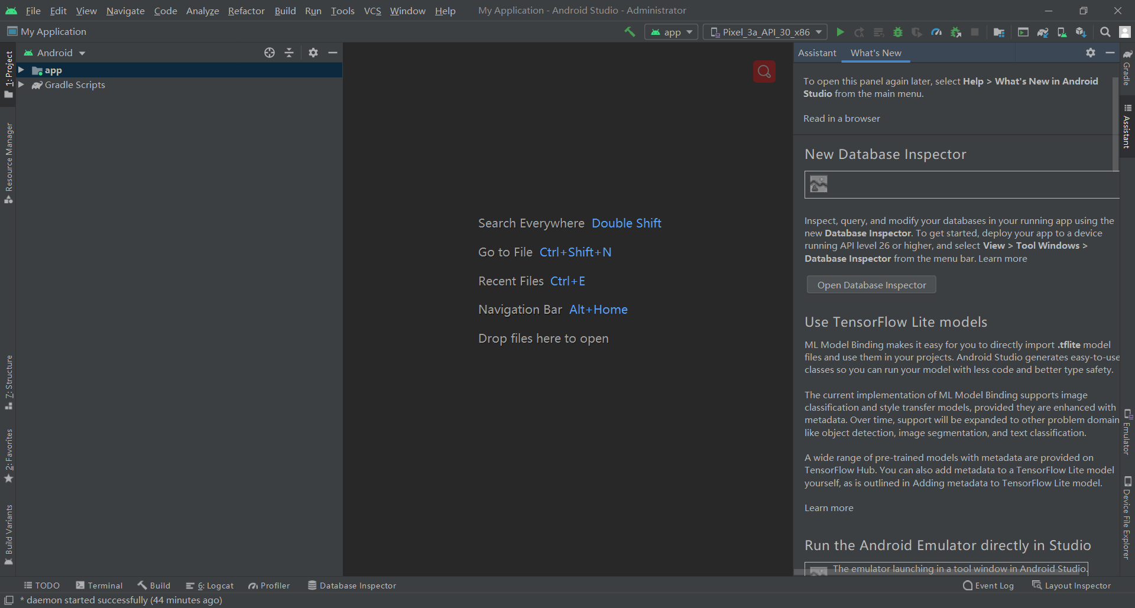Viewport: 1135px width, 608px height.
Task: Click the Open Database Inspector button
Action: tap(871, 285)
